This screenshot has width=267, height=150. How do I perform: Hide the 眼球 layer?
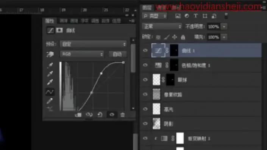point(145,80)
